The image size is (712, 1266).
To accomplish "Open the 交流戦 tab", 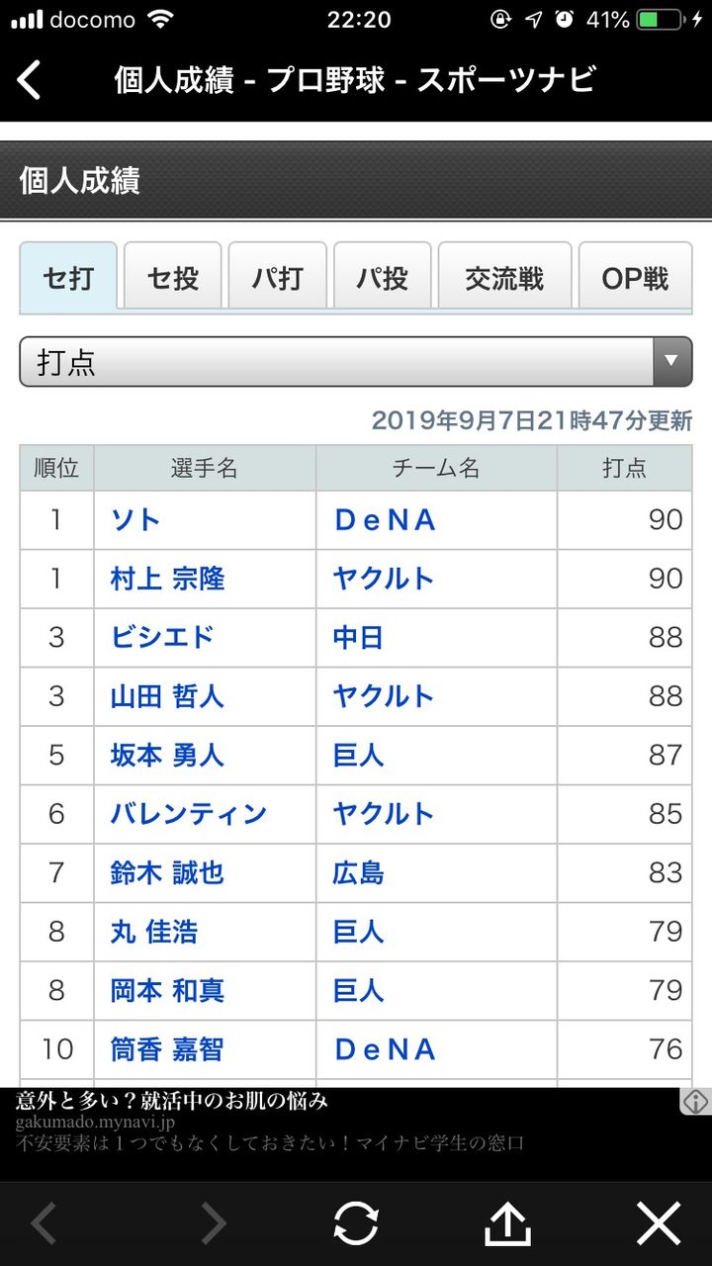I will tap(505, 278).
